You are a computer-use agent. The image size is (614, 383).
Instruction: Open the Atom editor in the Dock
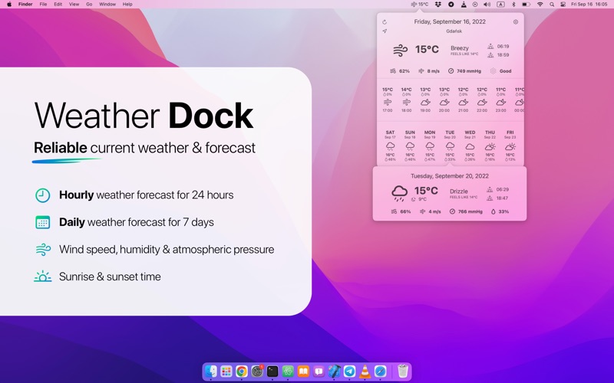pos(288,372)
